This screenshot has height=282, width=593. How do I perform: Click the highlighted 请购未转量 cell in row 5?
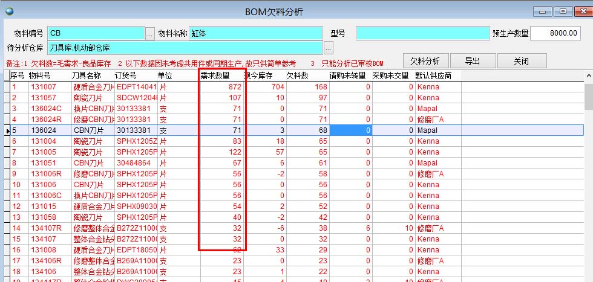(x=350, y=130)
